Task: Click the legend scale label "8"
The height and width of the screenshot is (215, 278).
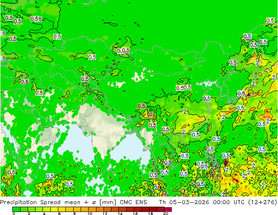Action: [x=75, y=214]
